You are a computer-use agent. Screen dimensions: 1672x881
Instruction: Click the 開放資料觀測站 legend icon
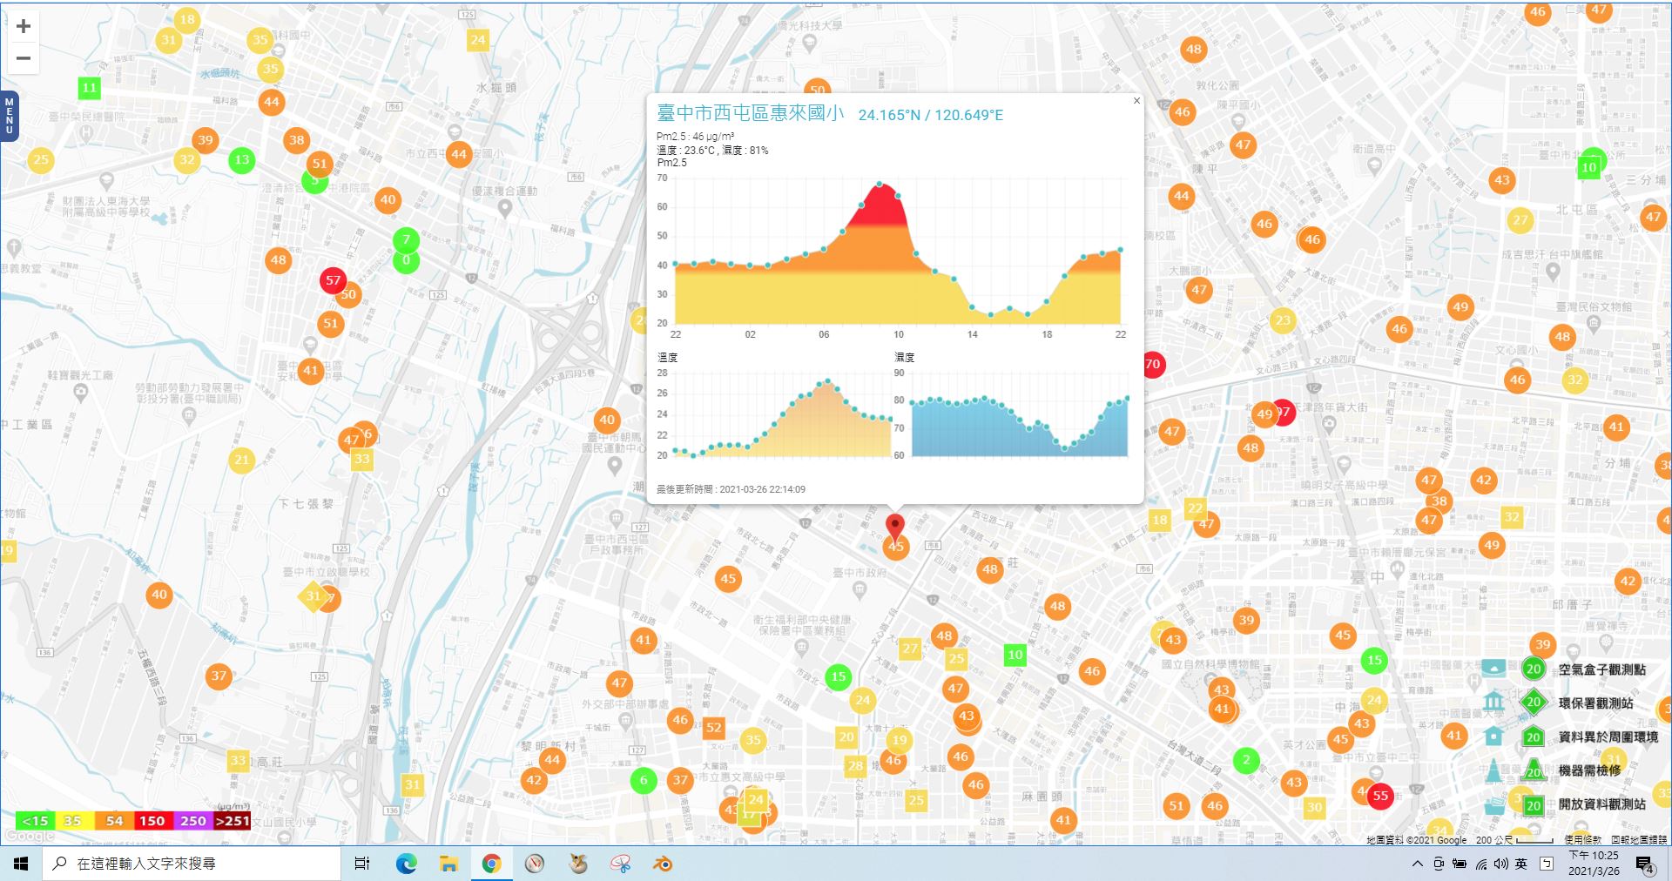[1534, 805]
